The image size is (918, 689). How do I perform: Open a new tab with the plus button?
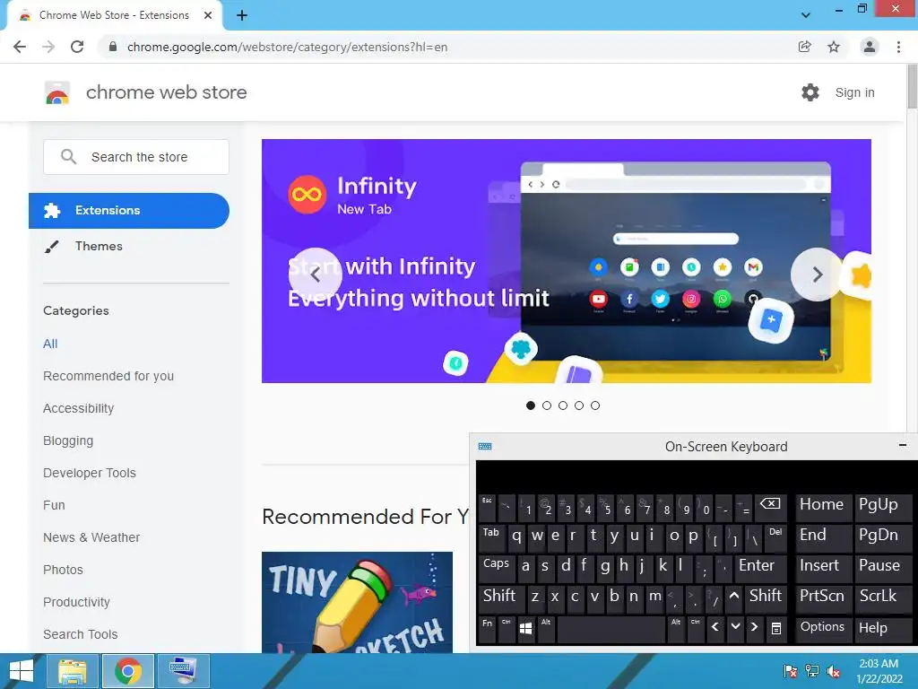tap(242, 15)
